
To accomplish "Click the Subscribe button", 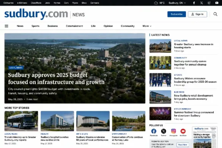I will (176, 14).
